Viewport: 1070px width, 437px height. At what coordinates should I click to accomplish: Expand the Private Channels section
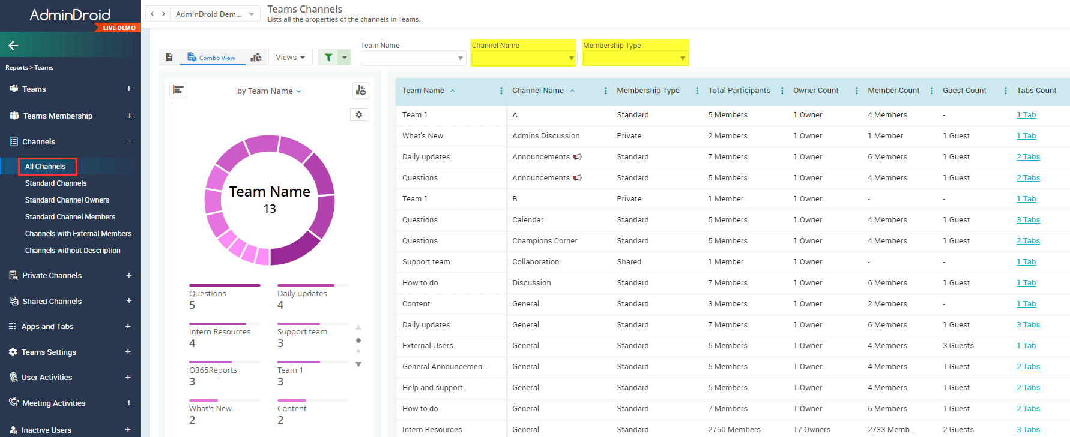click(x=128, y=275)
